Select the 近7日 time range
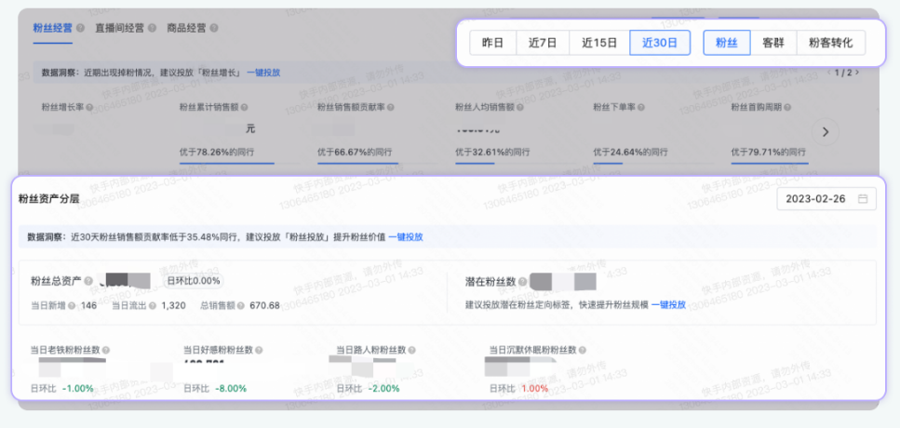900x428 pixels. pos(543,43)
